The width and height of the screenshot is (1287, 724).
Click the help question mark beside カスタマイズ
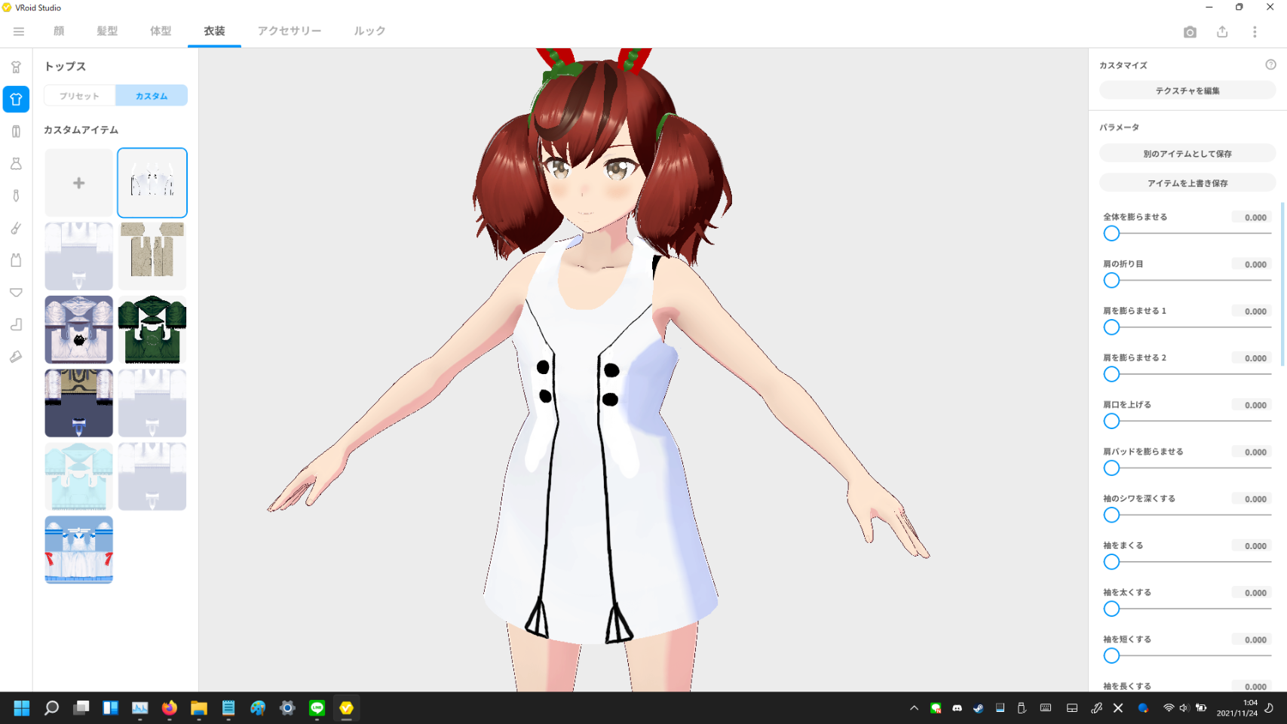(1270, 65)
